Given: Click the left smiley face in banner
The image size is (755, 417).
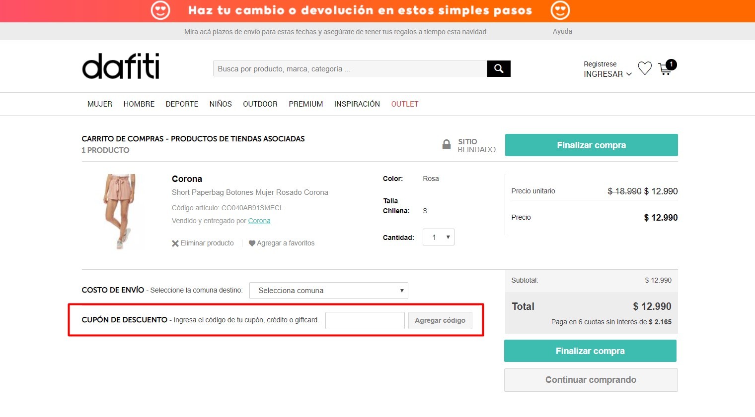Looking at the screenshot, I should [160, 10].
